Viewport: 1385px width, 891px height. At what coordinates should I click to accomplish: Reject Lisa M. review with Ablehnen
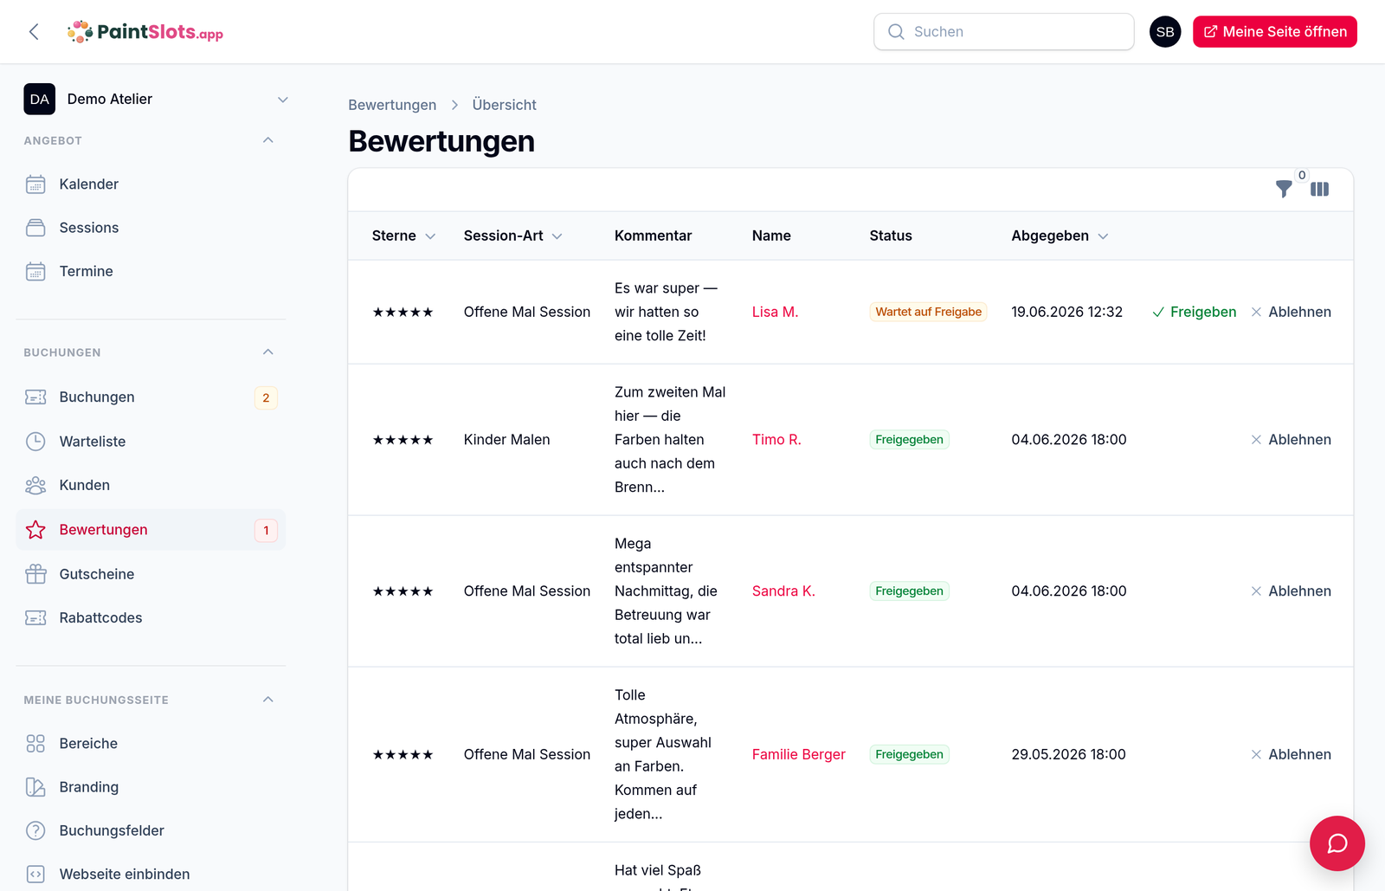click(x=1291, y=312)
